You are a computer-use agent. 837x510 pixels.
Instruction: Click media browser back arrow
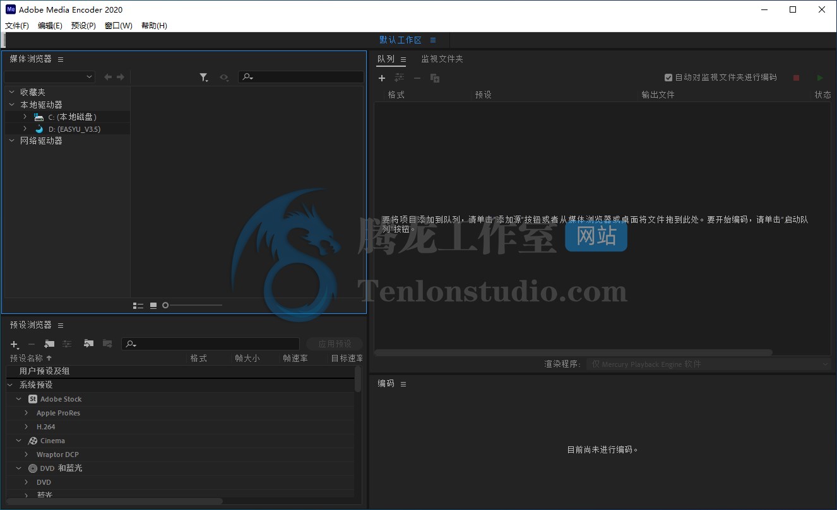pyautogui.click(x=108, y=77)
